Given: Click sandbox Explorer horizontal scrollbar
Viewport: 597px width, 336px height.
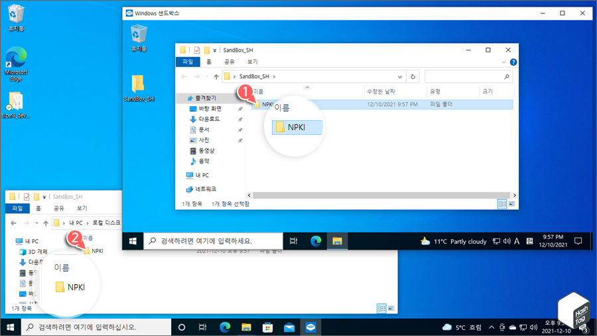Looking at the screenshot, I should [381, 195].
